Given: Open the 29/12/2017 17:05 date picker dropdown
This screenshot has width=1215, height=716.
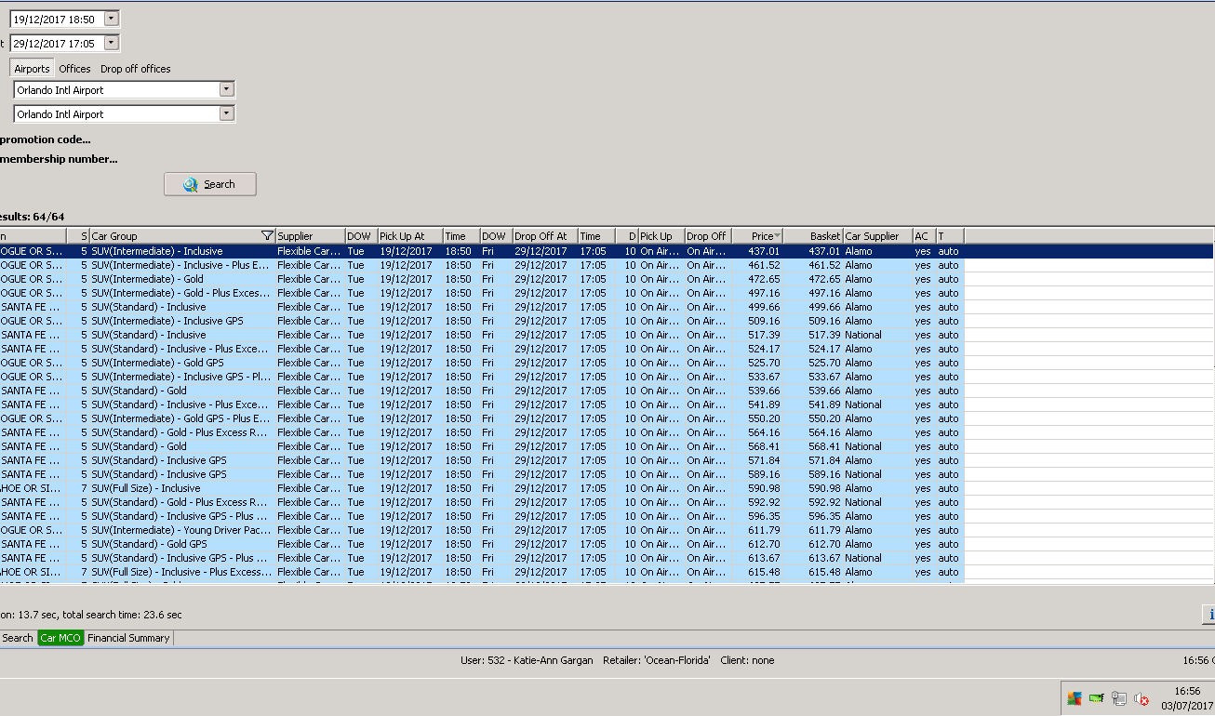Looking at the screenshot, I should coord(112,43).
